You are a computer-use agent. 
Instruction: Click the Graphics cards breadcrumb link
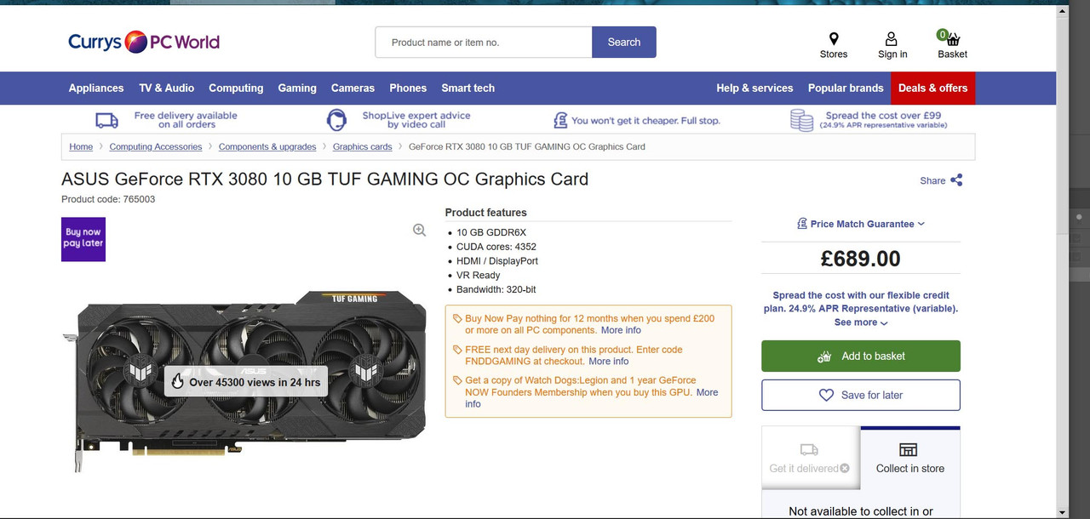[363, 146]
